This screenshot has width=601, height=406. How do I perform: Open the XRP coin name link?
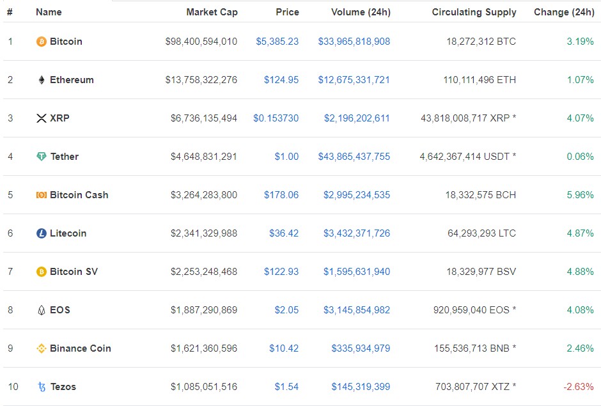(x=60, y=118)
